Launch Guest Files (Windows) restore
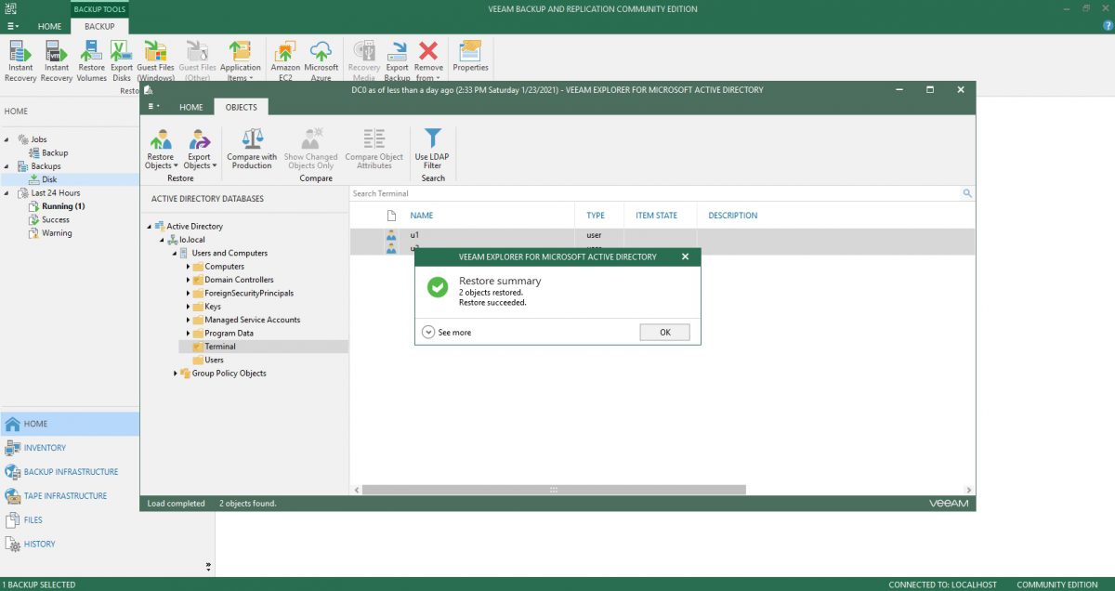 coord(155,59)
